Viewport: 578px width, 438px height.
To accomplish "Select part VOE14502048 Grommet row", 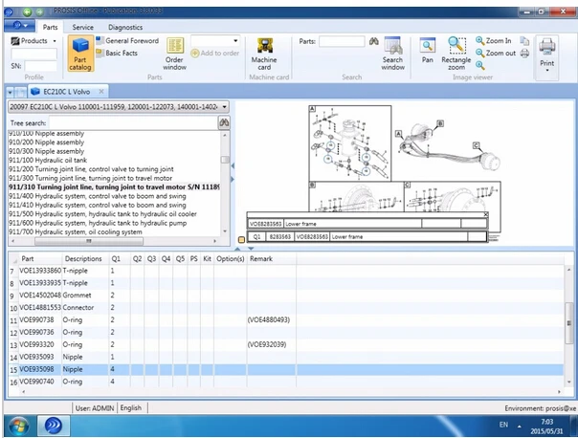I will [286, 296].
